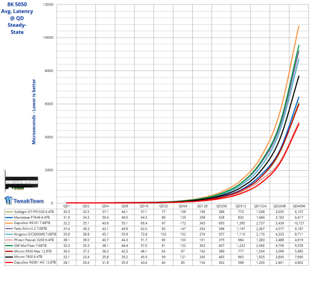Click the QD1 column header
This screenshot has height=286, width=313.
(x=66, y=206)
